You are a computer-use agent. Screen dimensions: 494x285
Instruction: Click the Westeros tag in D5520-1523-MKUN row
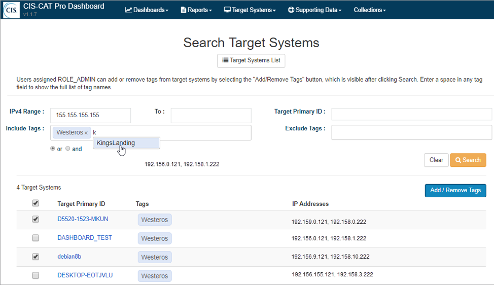coord(155,220)
